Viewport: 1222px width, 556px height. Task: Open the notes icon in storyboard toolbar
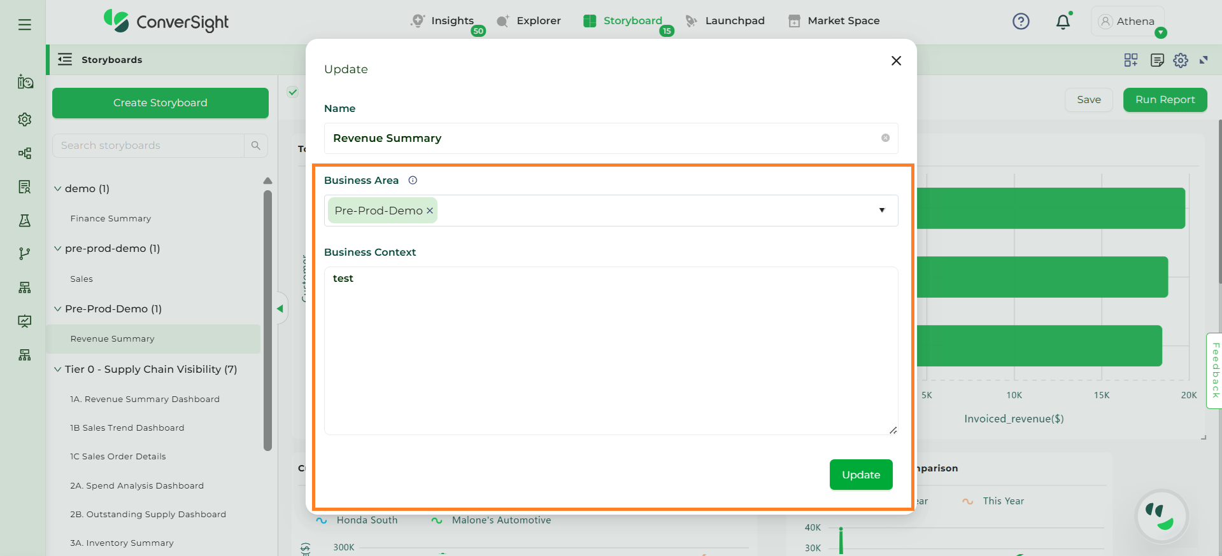pos(1157,60)
